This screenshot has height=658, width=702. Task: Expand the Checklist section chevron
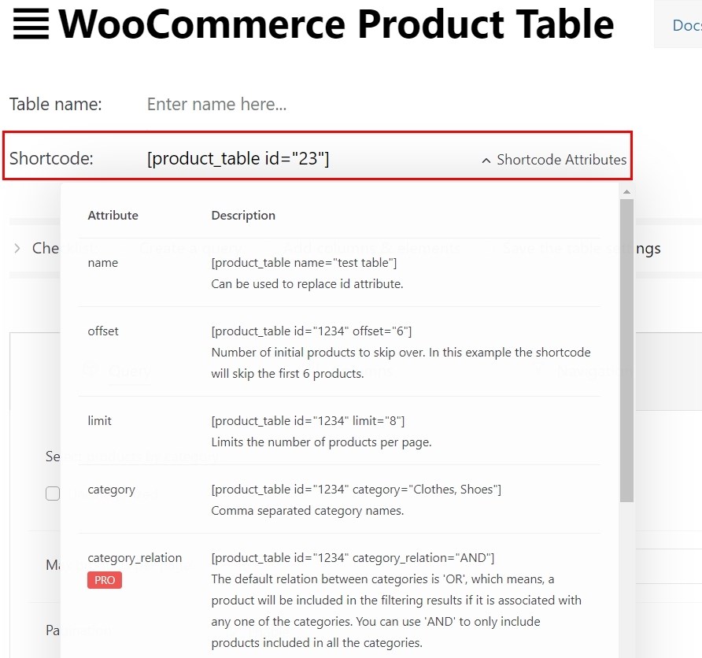click(17, 248)
